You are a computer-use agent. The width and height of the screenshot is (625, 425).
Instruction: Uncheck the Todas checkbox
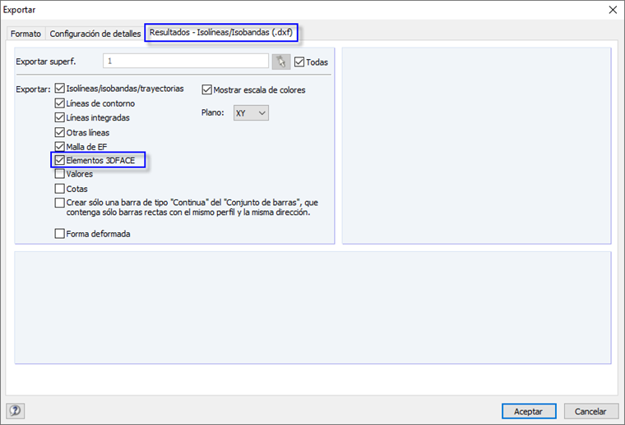pyautogui.click(x=299, y=62)
